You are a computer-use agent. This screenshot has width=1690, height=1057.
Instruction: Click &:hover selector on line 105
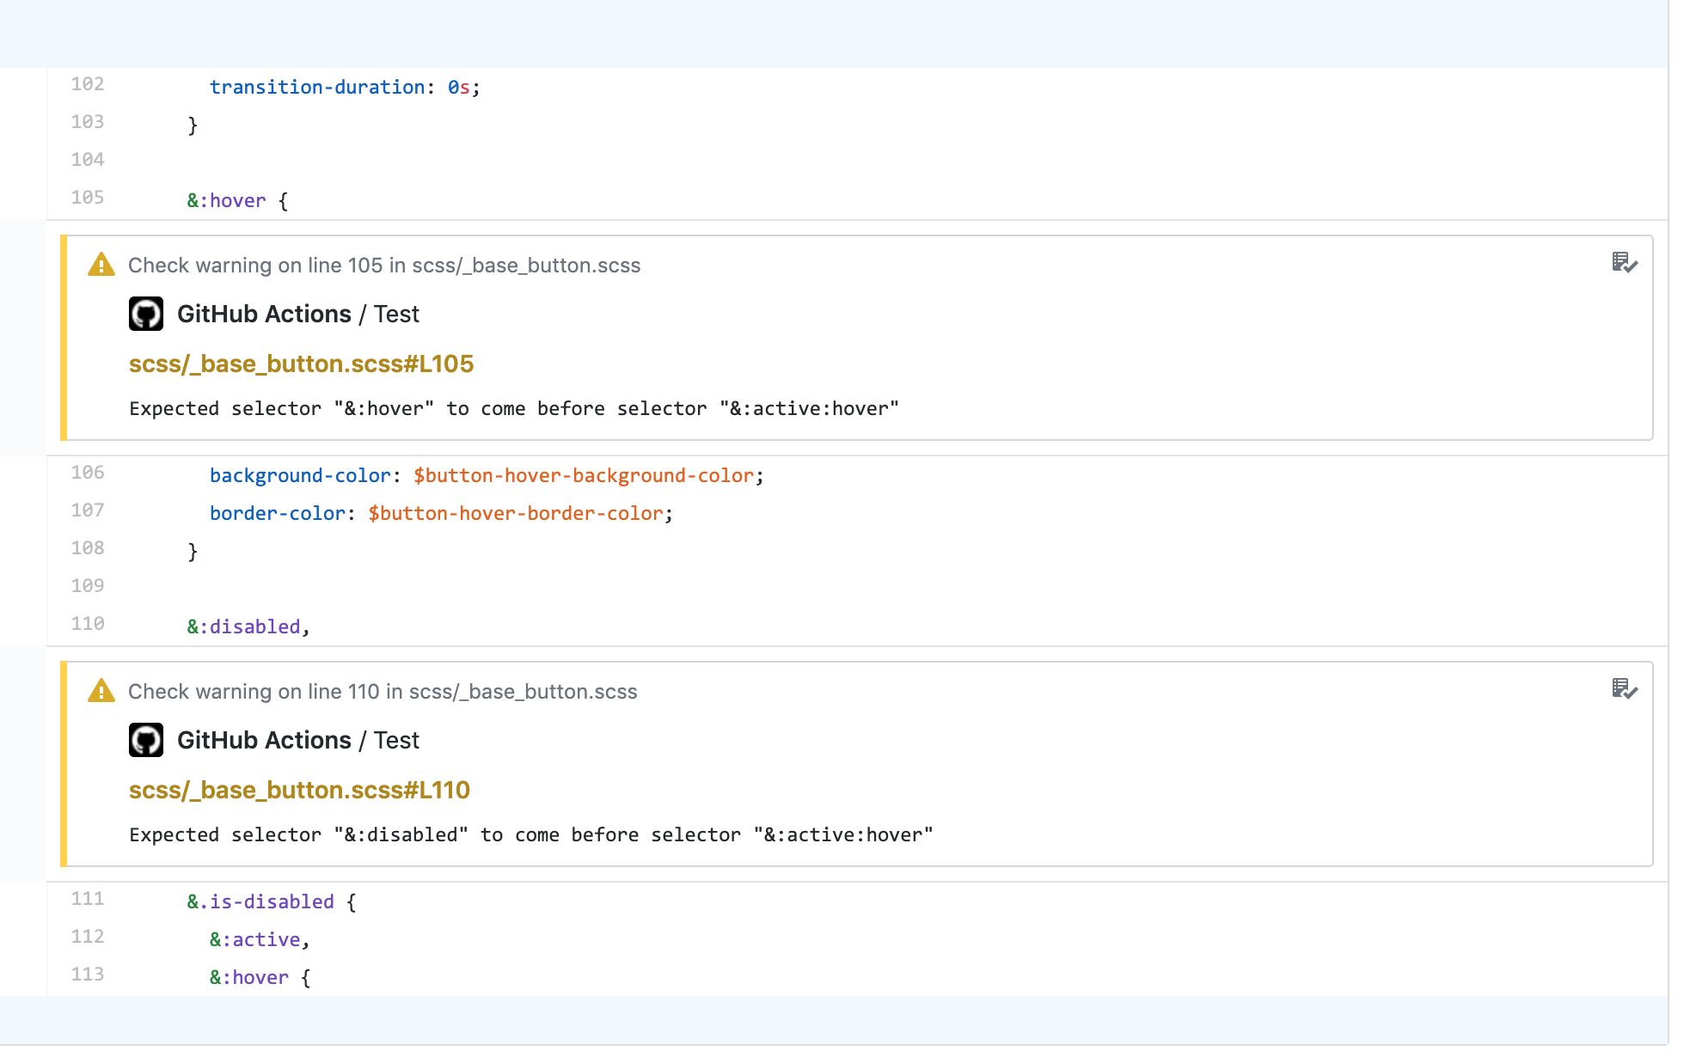click(226, 200)
